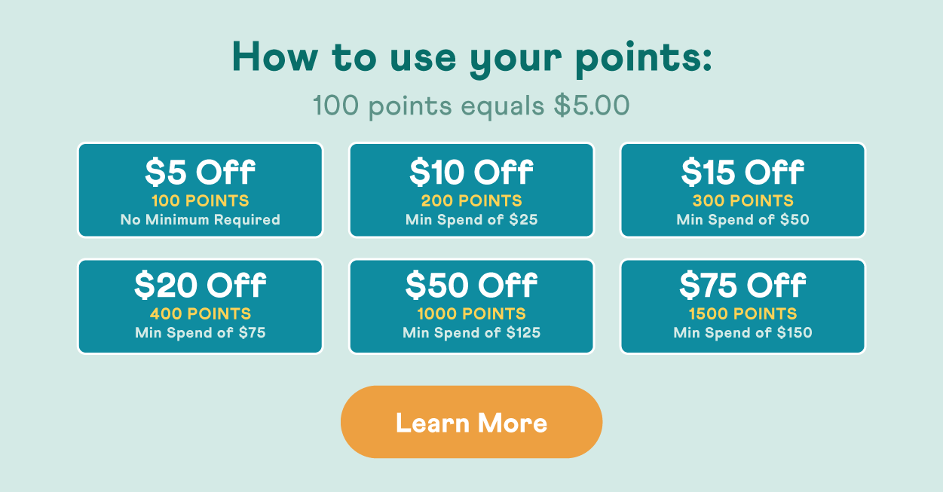The image size is (943, 492).
Task: Click the yellow 400 POINTS label
Action: pyautogui.click(x=200, y=314)
